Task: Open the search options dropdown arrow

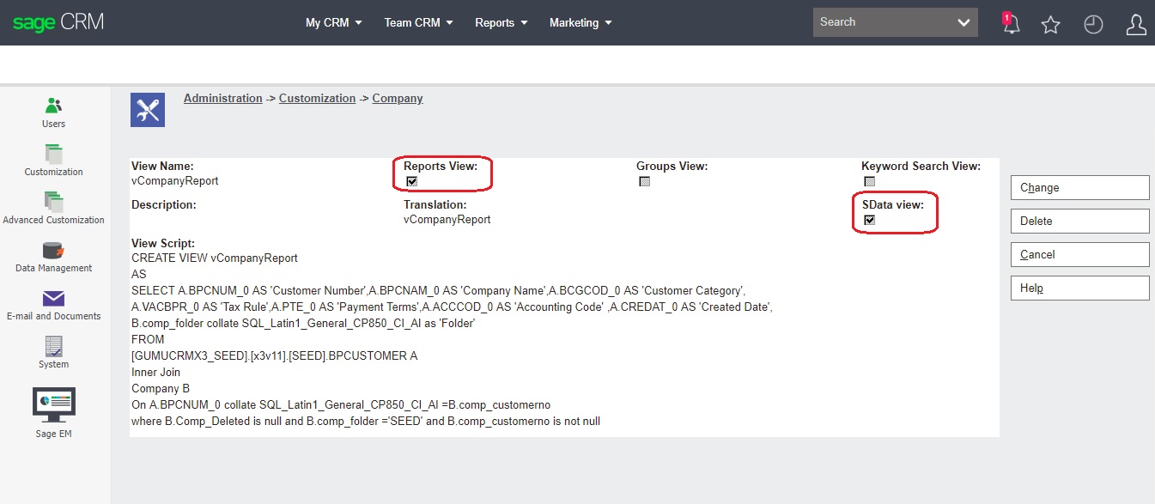Action: coord(964,22)
